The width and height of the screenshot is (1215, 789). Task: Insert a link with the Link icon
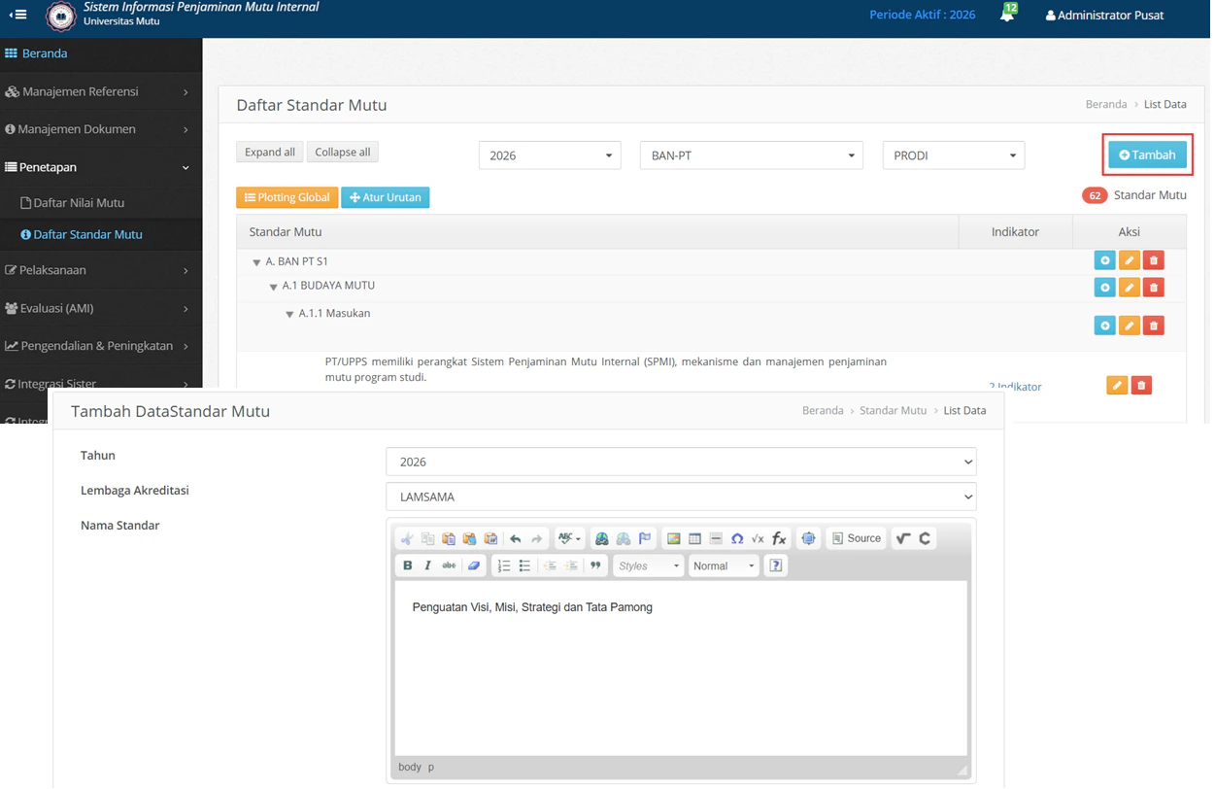click(x=602, y=538)
